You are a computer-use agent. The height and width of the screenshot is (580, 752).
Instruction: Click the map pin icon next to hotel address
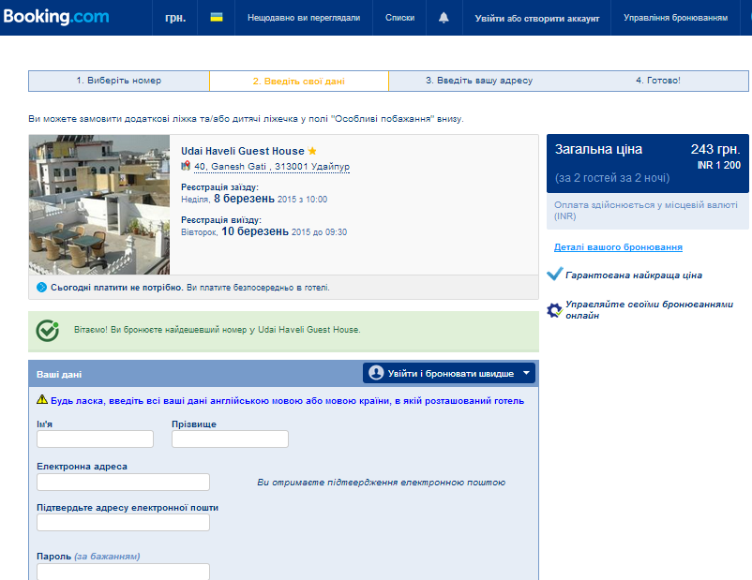coord(186,166)
